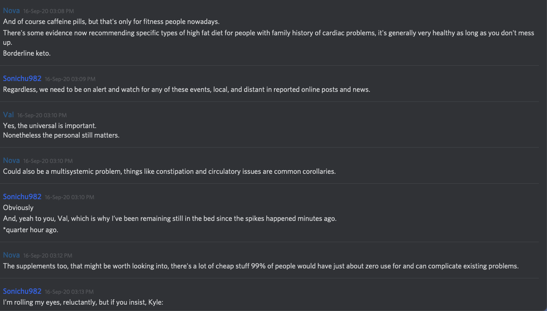Click Nova's username on the supplements message
The image size is (547, 311).
11,255
